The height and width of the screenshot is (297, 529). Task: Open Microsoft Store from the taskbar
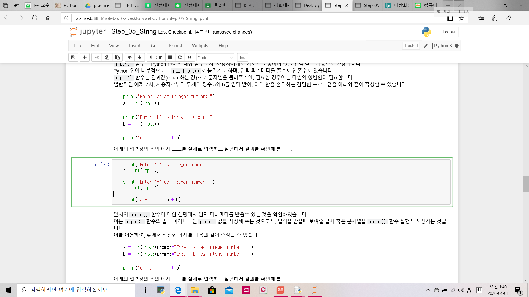pos(212,290)
